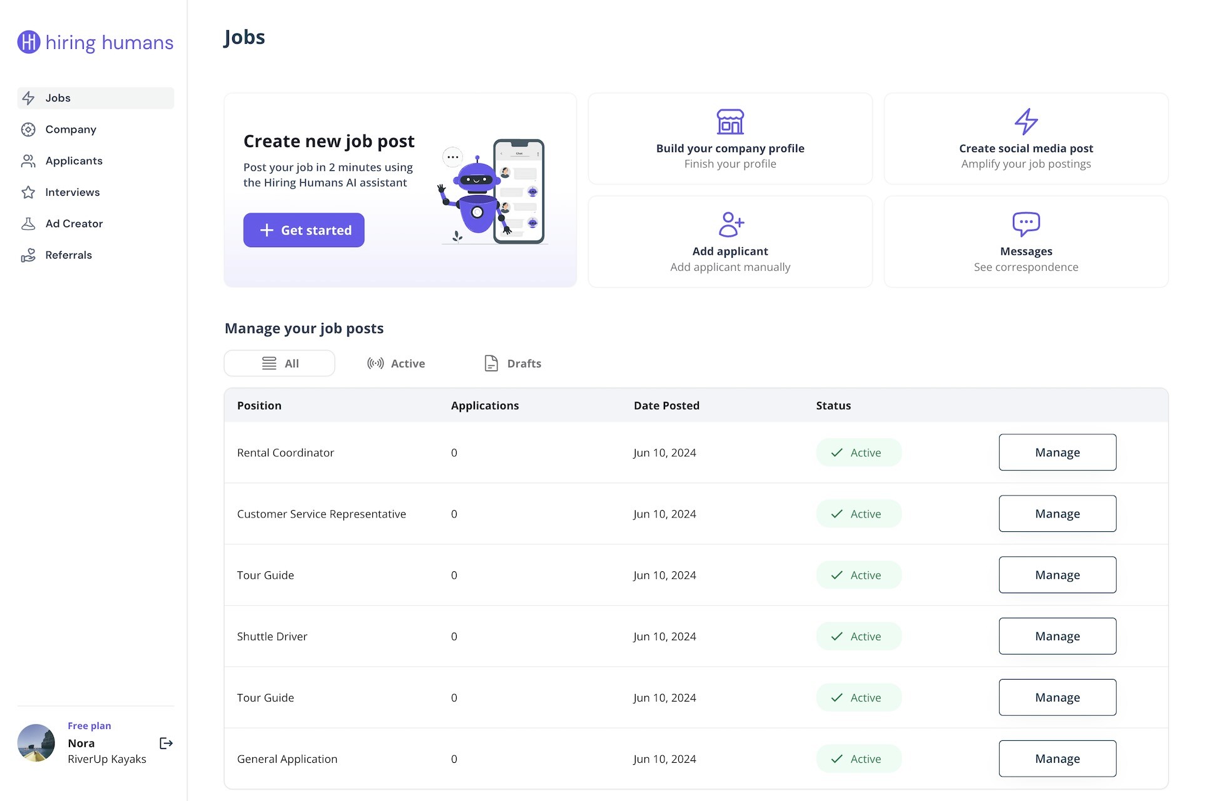
Task: Click the add applicant person icon
Action: click(x=730, y=224)
